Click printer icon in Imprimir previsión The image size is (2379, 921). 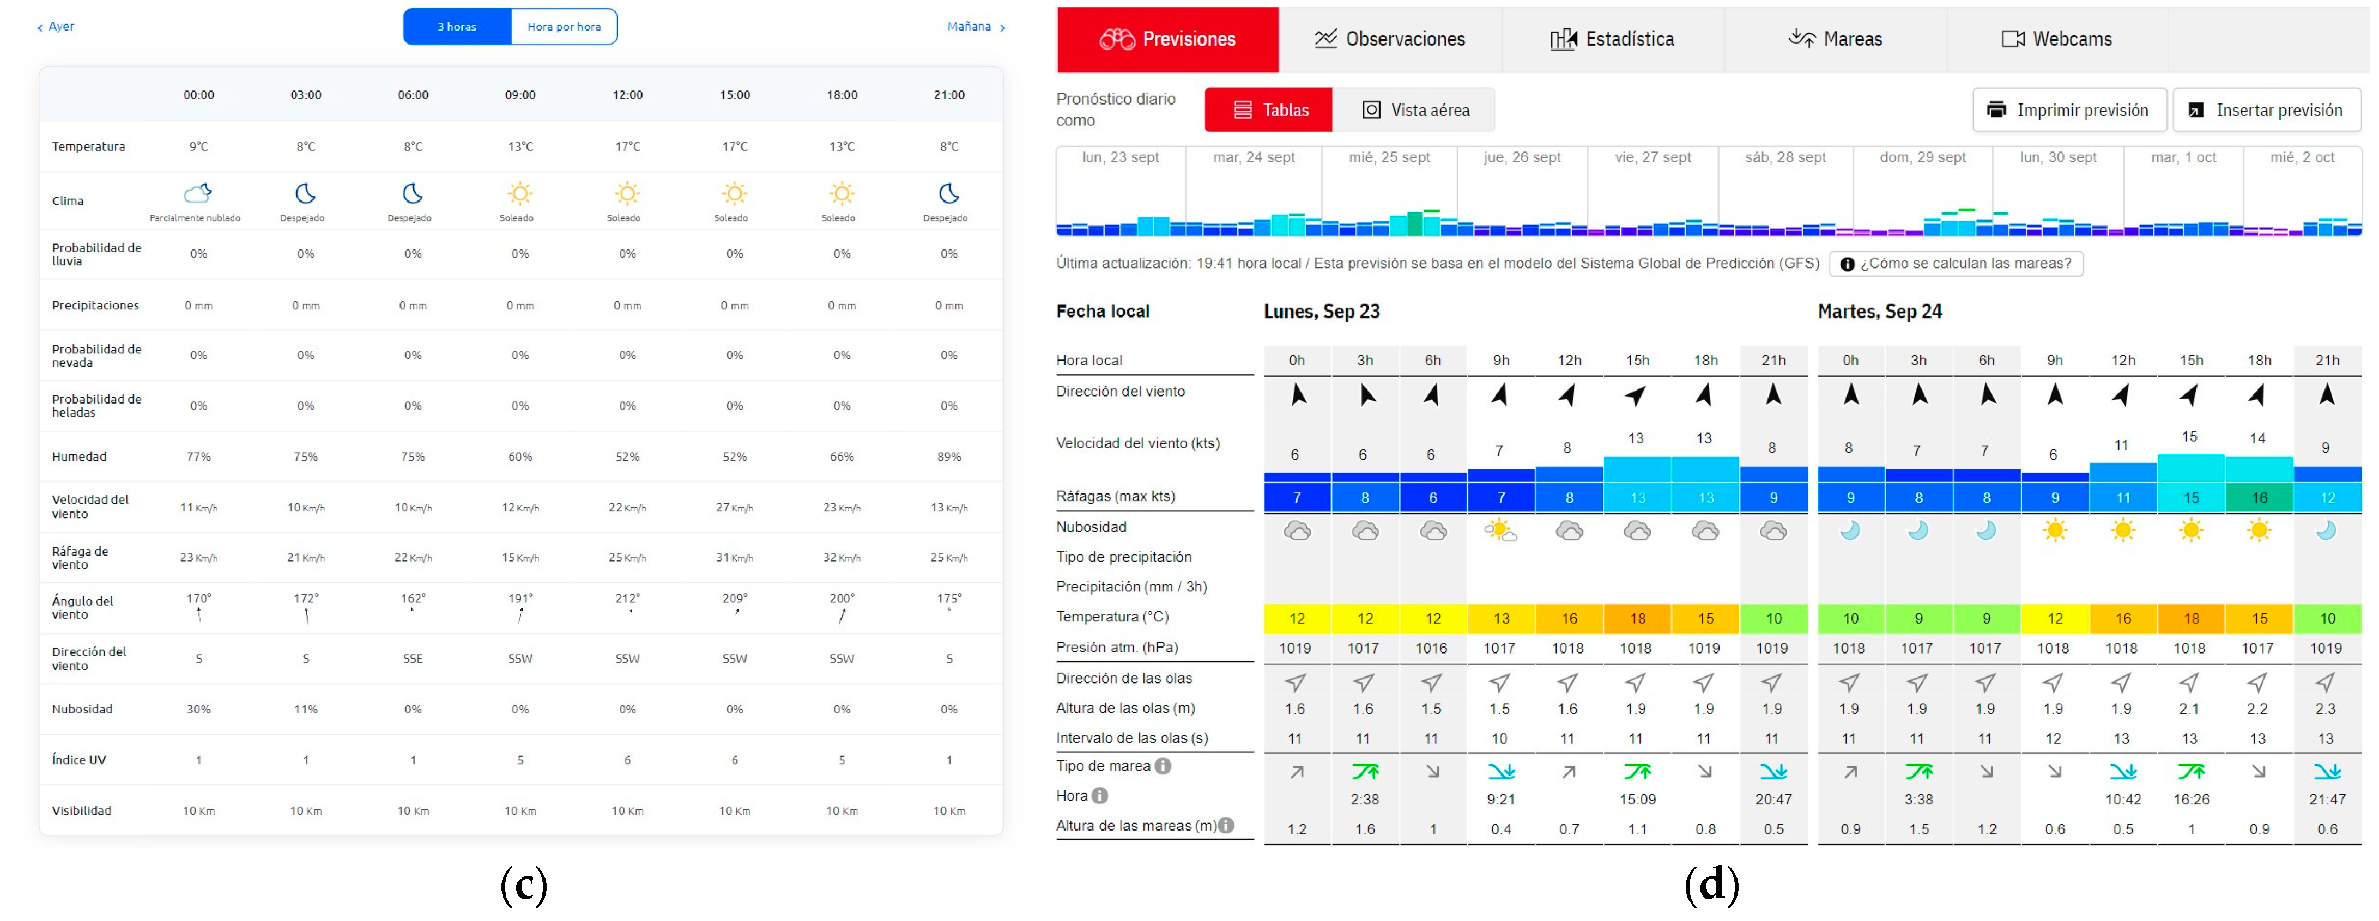point(1996,110)
